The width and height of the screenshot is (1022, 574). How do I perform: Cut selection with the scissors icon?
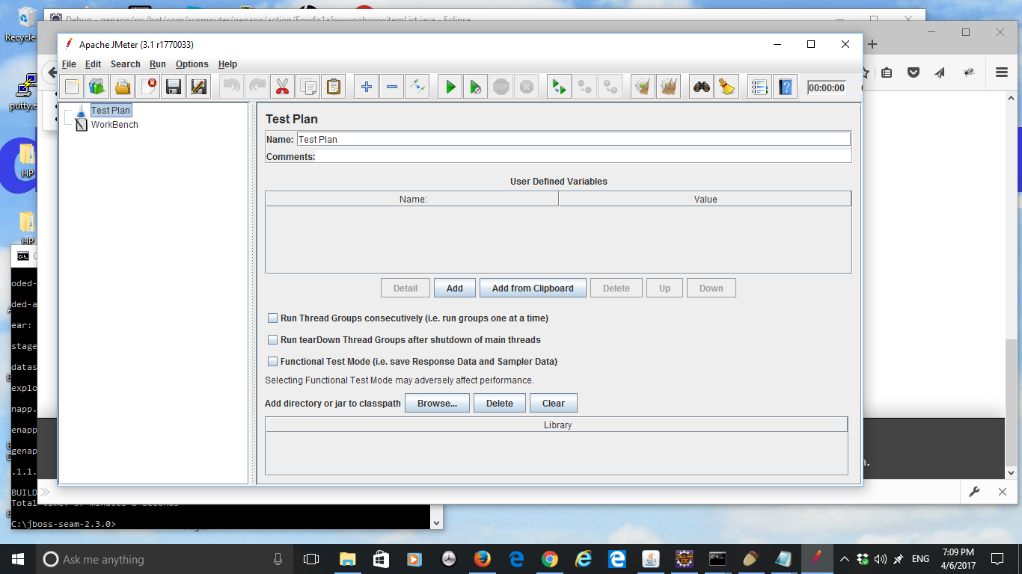(x=282, y=87)
